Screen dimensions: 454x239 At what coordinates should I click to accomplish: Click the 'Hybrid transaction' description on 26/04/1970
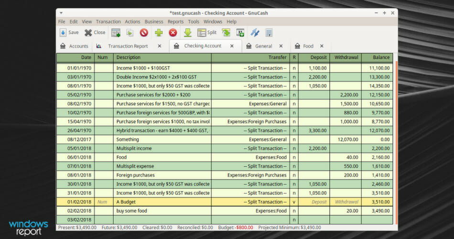162,130
